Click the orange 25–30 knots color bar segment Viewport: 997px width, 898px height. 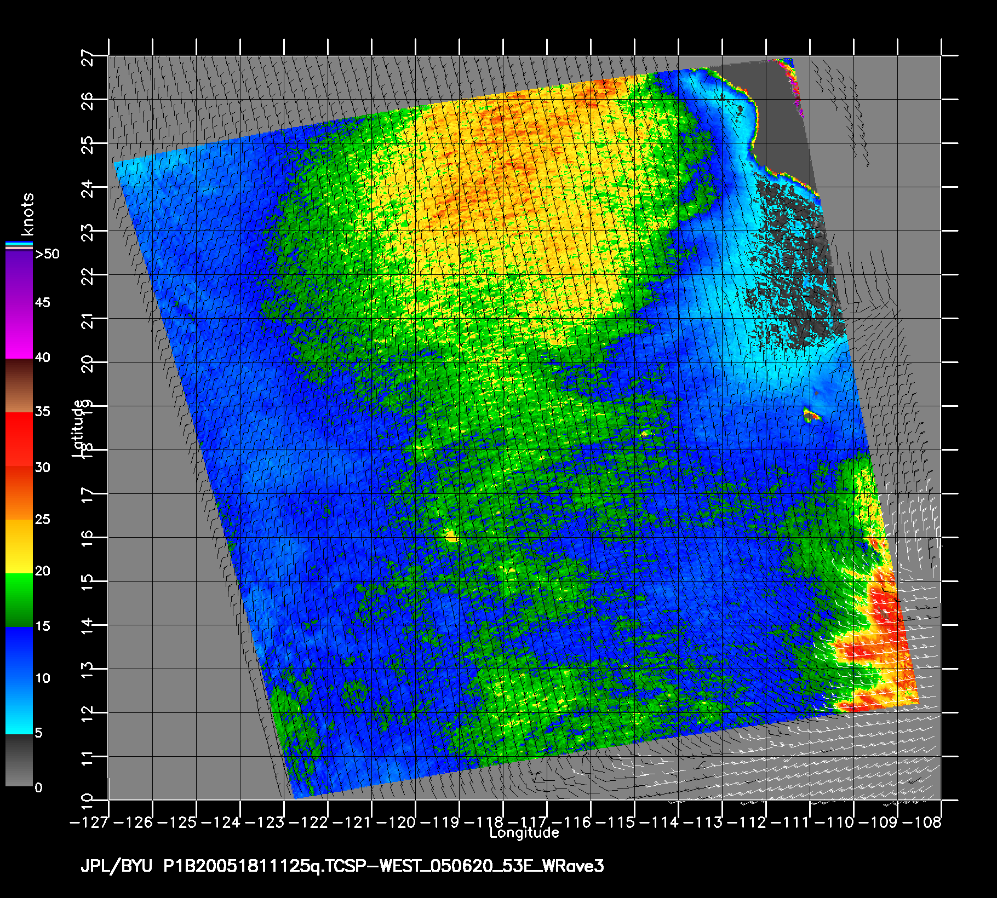point(19,492)
